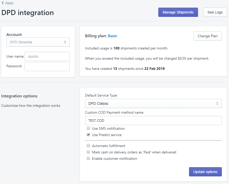The height and width of the screenshot is (184, 229).
Task: Click into the Password field
Action: tap(47, 67)
